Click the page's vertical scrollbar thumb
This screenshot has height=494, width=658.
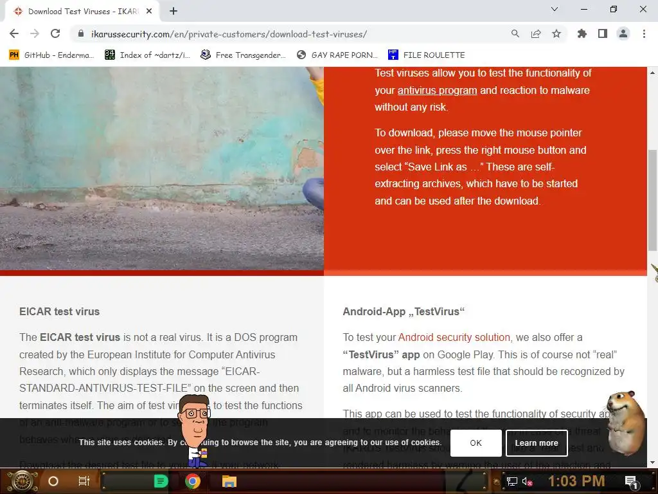click(653, 199)
